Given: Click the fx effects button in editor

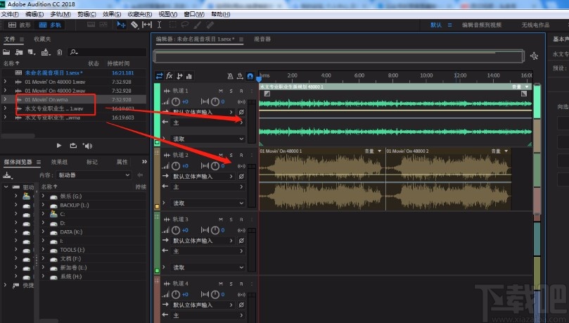Looking at the screenshot, I should tap(170, 76).
